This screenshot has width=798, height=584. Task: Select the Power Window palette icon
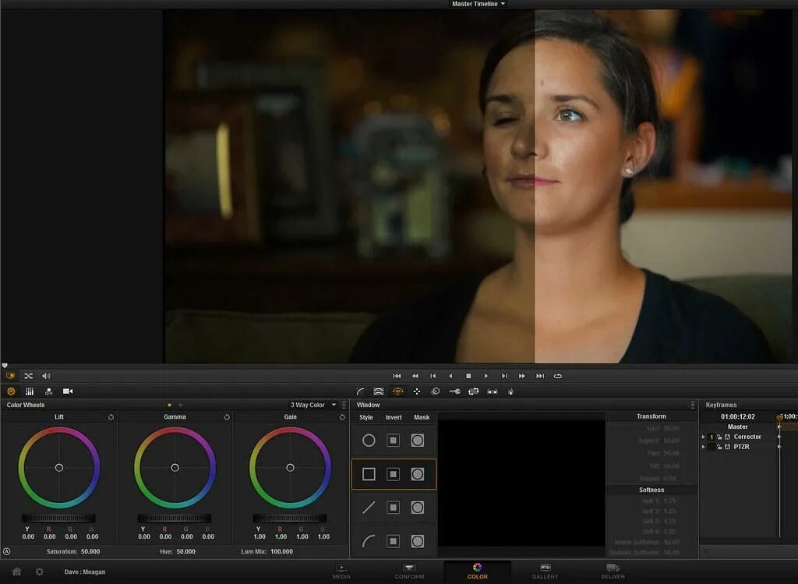(x=397, y=391)
